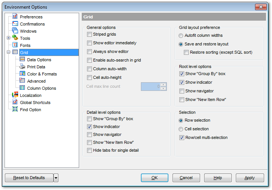Enable Restore sorting (except SQL sort)

click(x=186, y=53)
